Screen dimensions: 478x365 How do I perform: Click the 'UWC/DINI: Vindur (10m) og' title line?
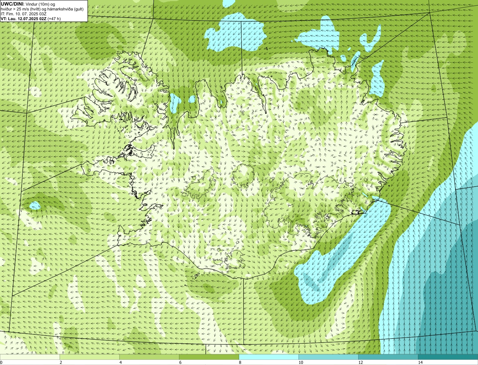pyautogui.click(x=28, y=4)
